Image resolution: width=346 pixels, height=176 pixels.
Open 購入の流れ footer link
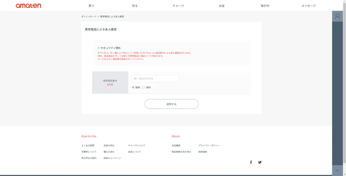(109, 152)
